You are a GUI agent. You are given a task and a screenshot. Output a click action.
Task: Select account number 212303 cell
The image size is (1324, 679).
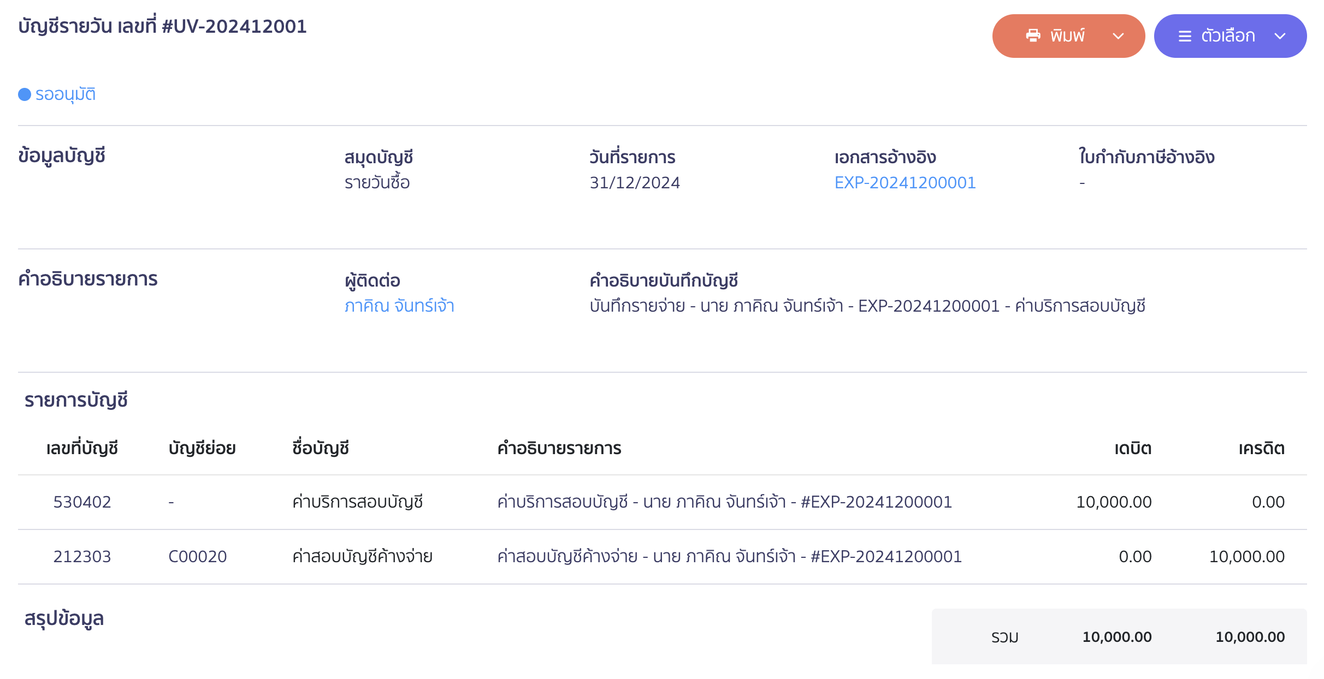pyautogui.click(x=82, y=556)
